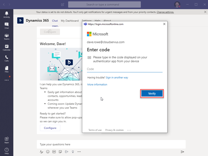Viewport: 208px width, 156px height.
Task: Open the login footer ellipsis options
Action: pyautogui.click(x=129, y=130)
